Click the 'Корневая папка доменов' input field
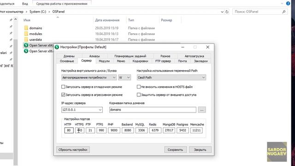 pyautogui.click(x=153, y=110)
